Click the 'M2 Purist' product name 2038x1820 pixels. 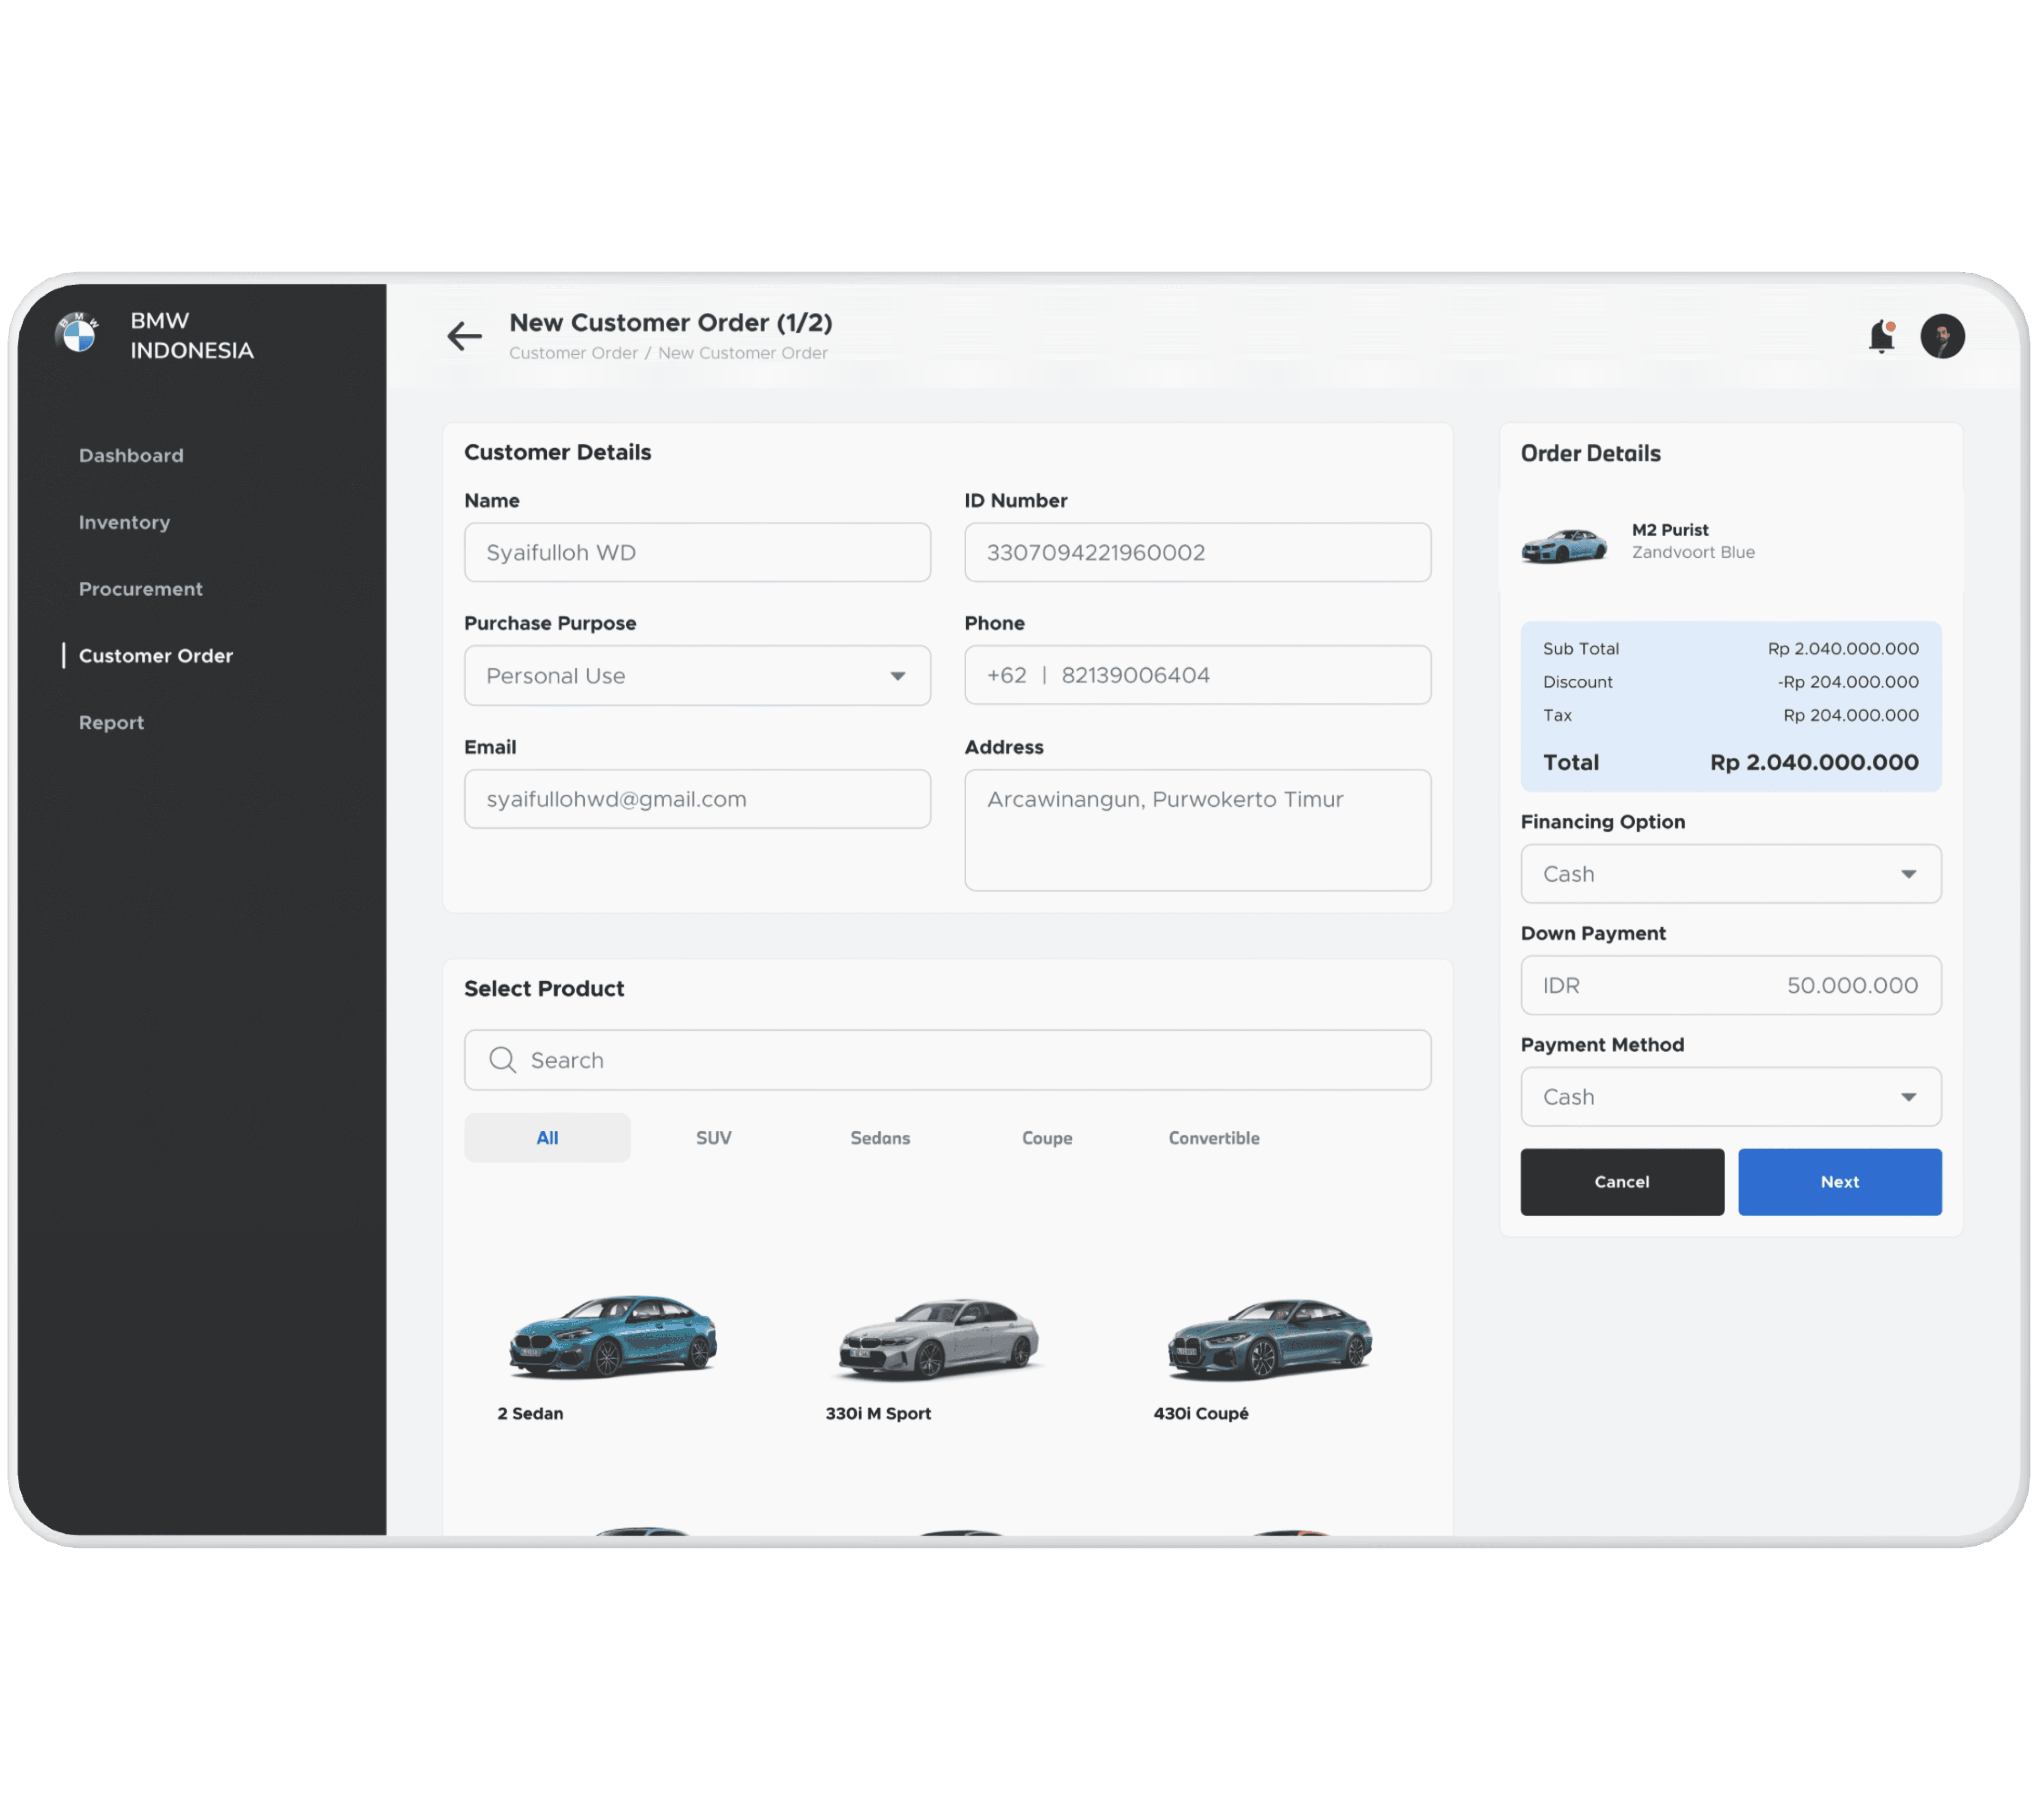pyautogui.click(x=1669, y=530)
